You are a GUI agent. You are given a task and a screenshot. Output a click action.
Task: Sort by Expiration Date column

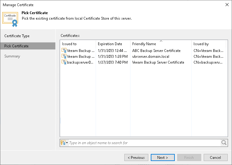click(x=113, y=44)
